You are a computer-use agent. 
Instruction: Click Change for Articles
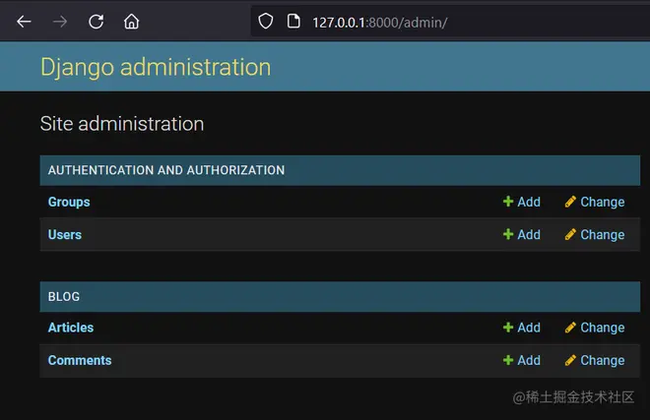tap(595, 328)
